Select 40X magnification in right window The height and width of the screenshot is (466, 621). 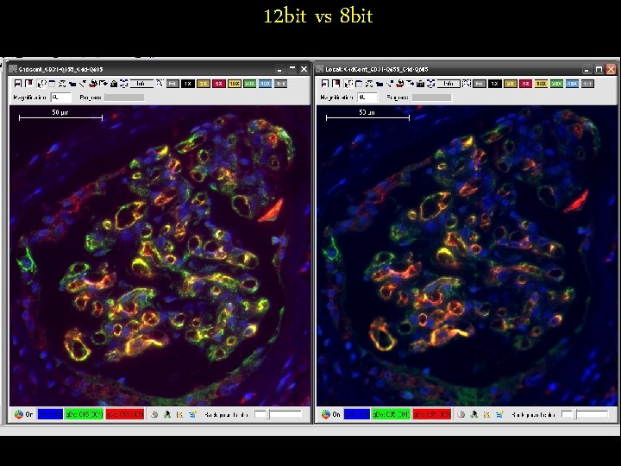coord(572,84)
